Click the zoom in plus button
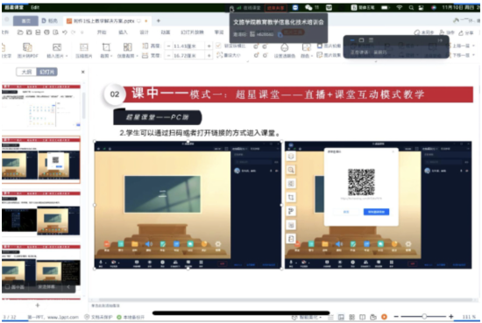 click(451, 317)
